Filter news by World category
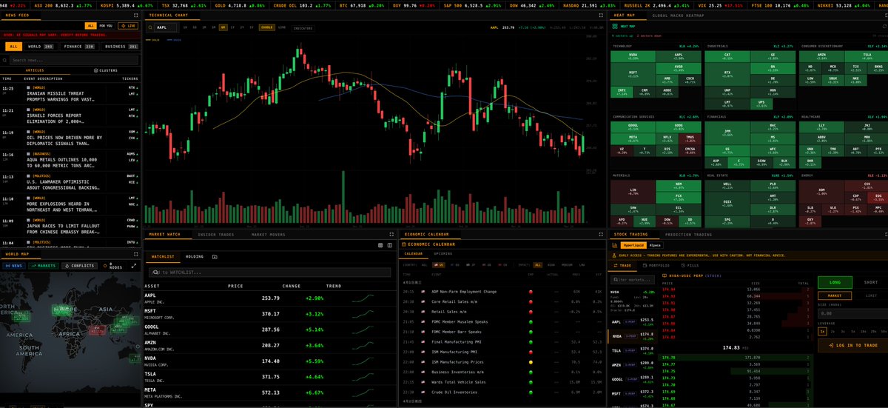Image resolution: width=888 pixels, height=408 pixels. (x=41, y=46)
